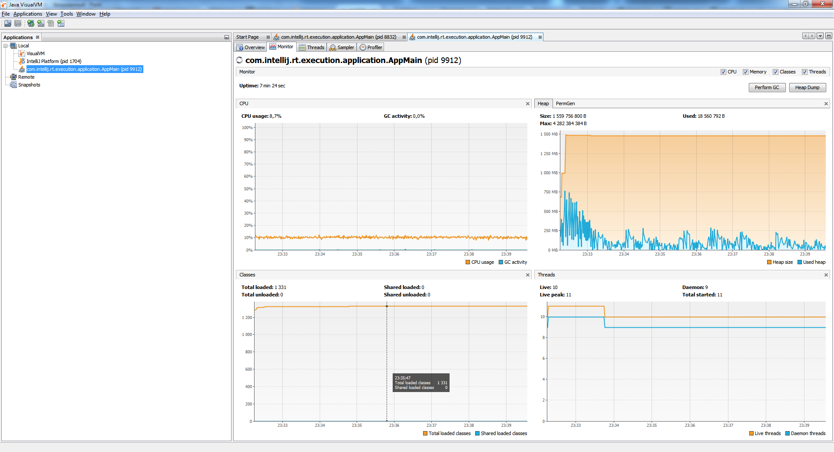Close the Classes chart panel

point(528,275)
